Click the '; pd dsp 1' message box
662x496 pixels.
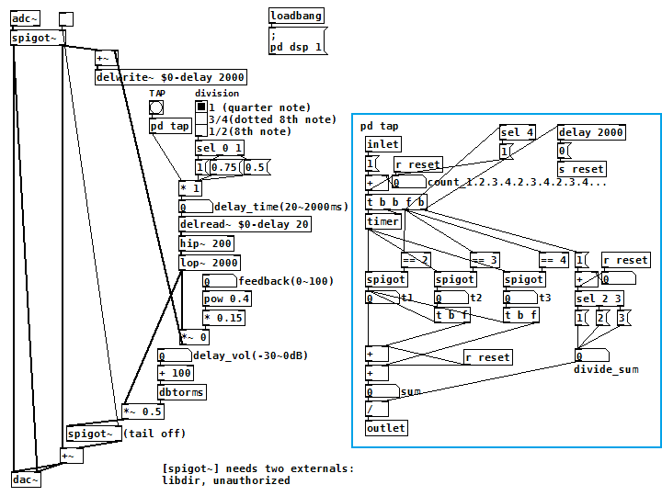298,41
